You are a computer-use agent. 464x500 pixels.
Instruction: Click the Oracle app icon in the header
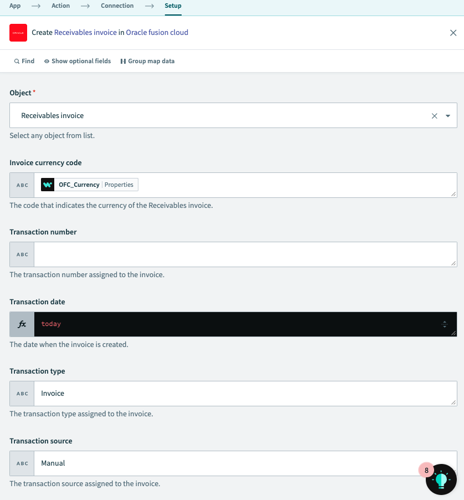click(18, 33)
